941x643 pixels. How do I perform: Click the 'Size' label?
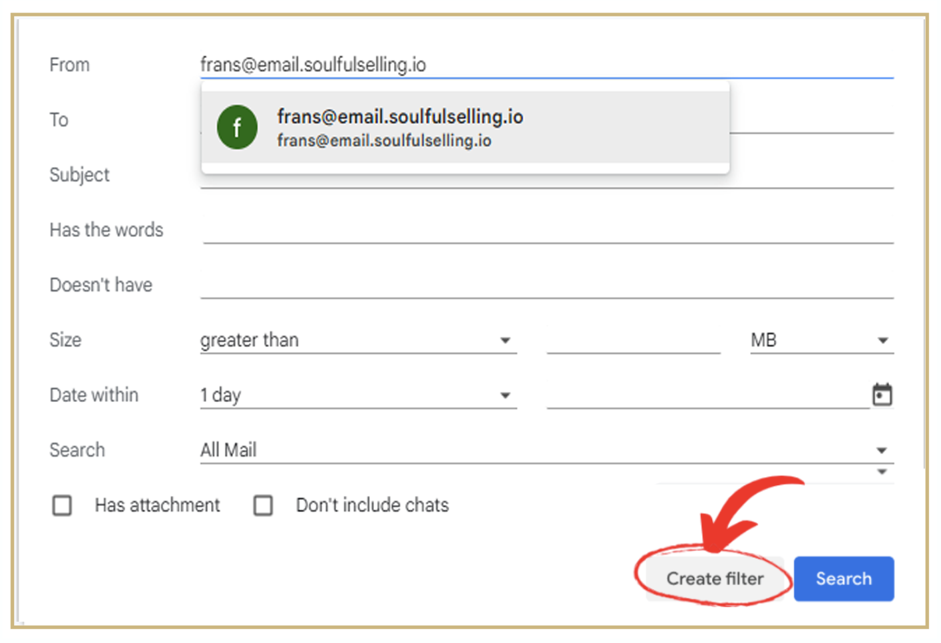point(65,339)
